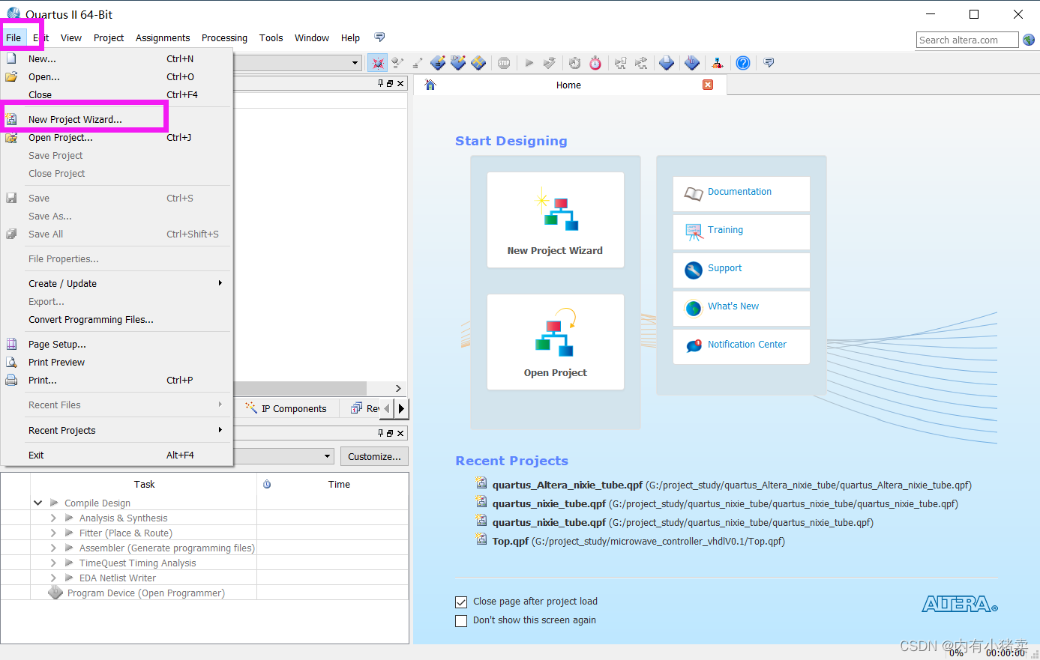1040x660 pixels.
Task: Click the Open Project tile icon
Action: [x=555, y=332]
